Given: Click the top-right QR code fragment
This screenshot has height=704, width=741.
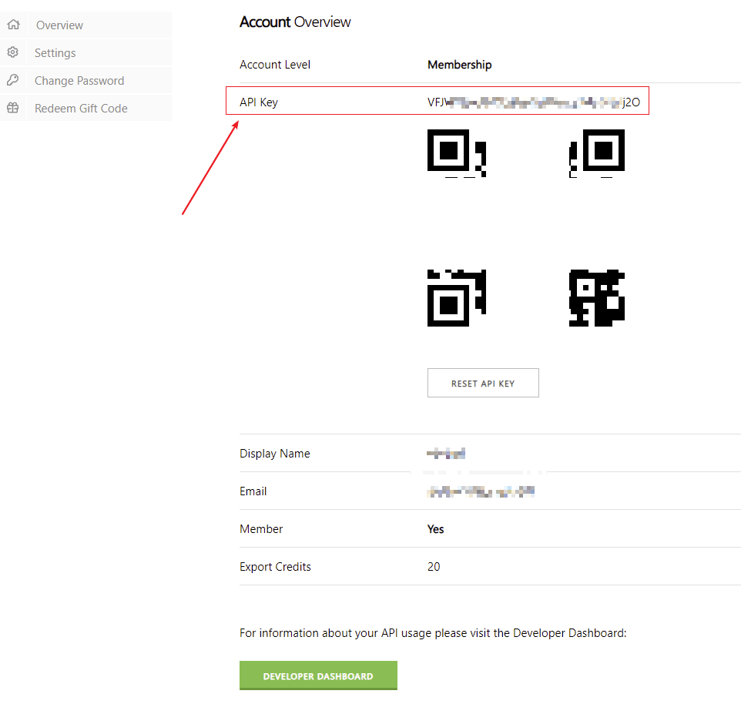Looking at the screenshot, I should 597,153.
